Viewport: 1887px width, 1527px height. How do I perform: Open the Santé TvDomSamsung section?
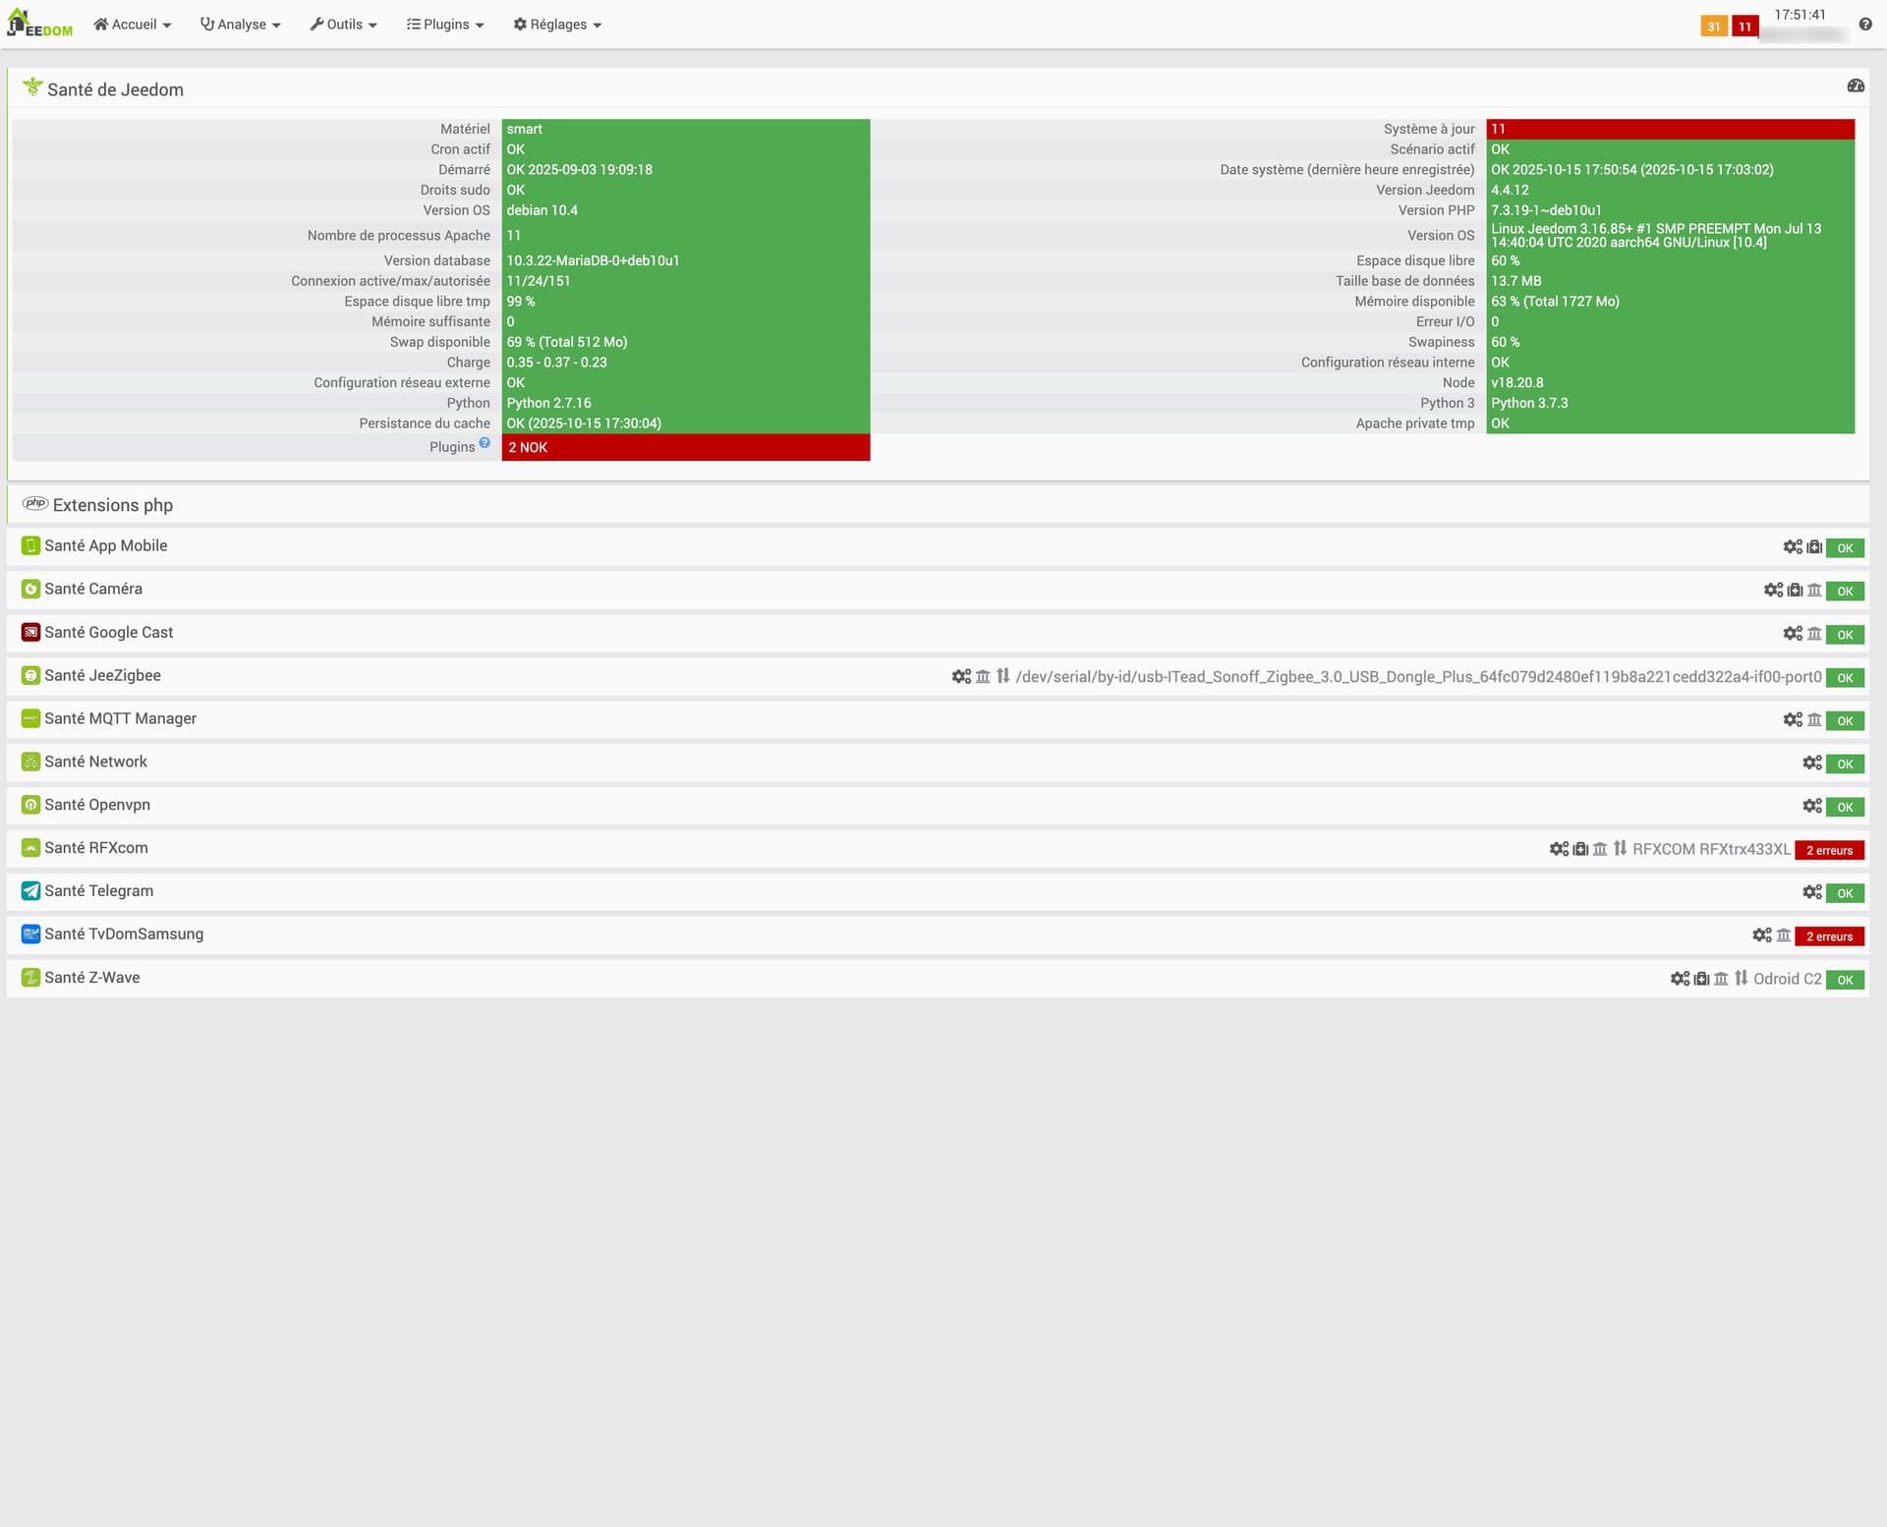(x=124, y=933)
